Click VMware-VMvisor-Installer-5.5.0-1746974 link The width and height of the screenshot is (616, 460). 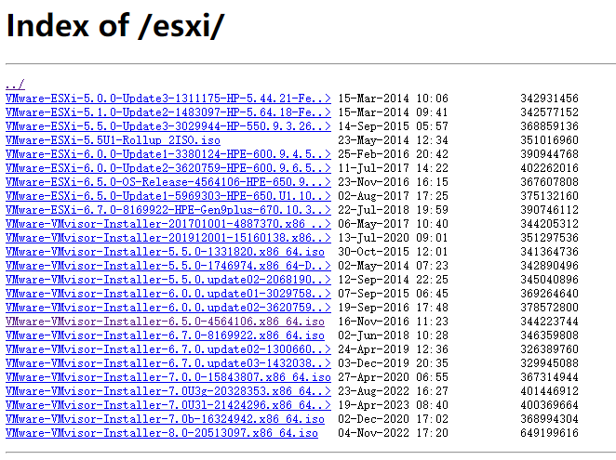168,266
